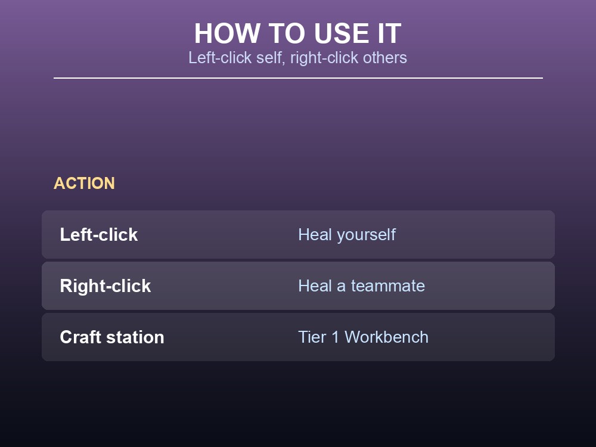
Task: Select the Heal a teammate description
Action: pos(362,286)
